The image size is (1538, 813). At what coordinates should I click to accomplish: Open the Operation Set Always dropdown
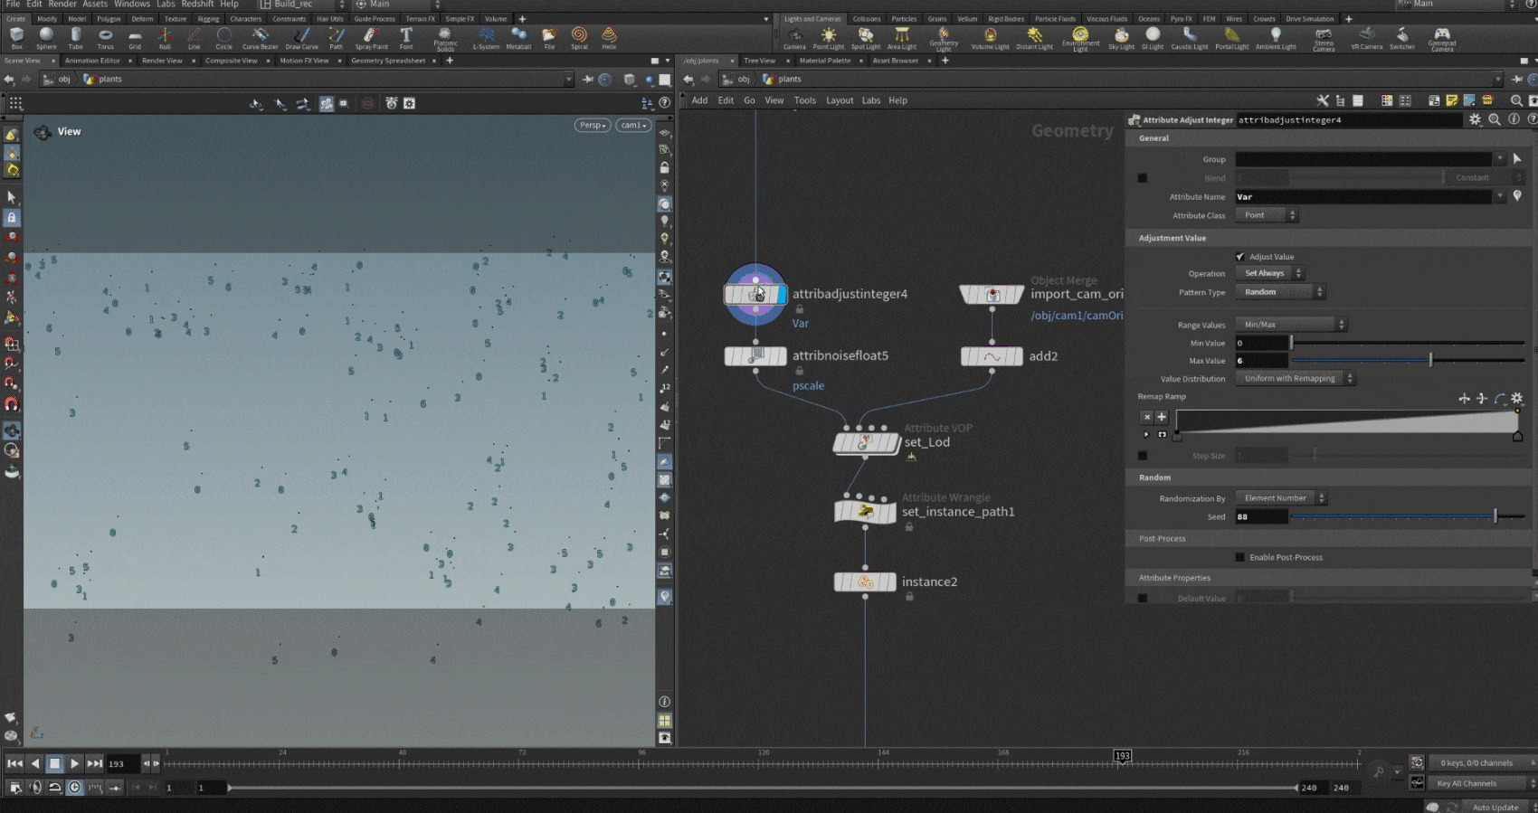pos(1269,273)
